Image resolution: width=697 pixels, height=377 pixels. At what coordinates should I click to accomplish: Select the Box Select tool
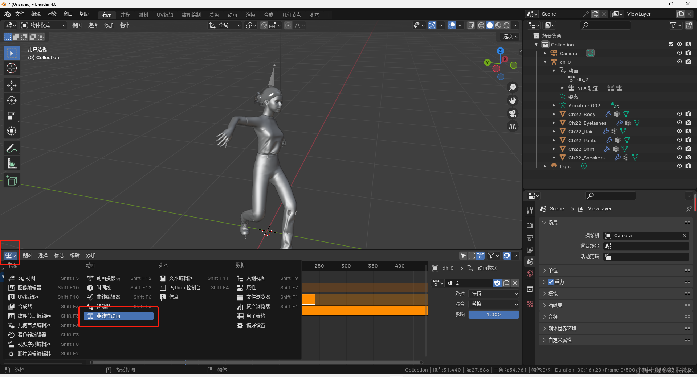12,53
